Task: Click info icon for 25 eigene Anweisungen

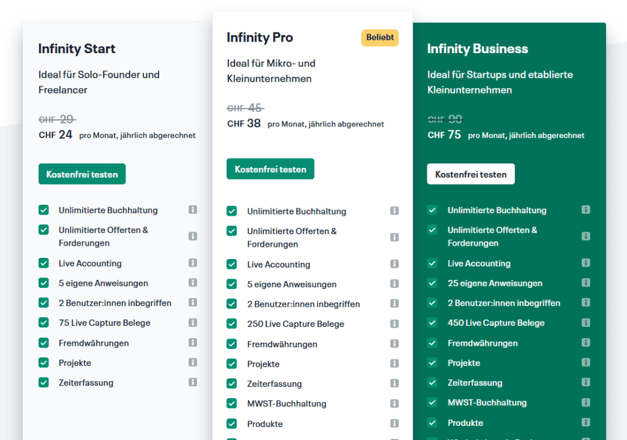Action: (x=586, y=283)
